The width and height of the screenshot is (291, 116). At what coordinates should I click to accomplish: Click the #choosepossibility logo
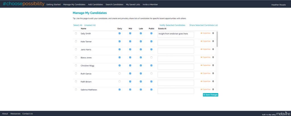[x=23, y=4]
